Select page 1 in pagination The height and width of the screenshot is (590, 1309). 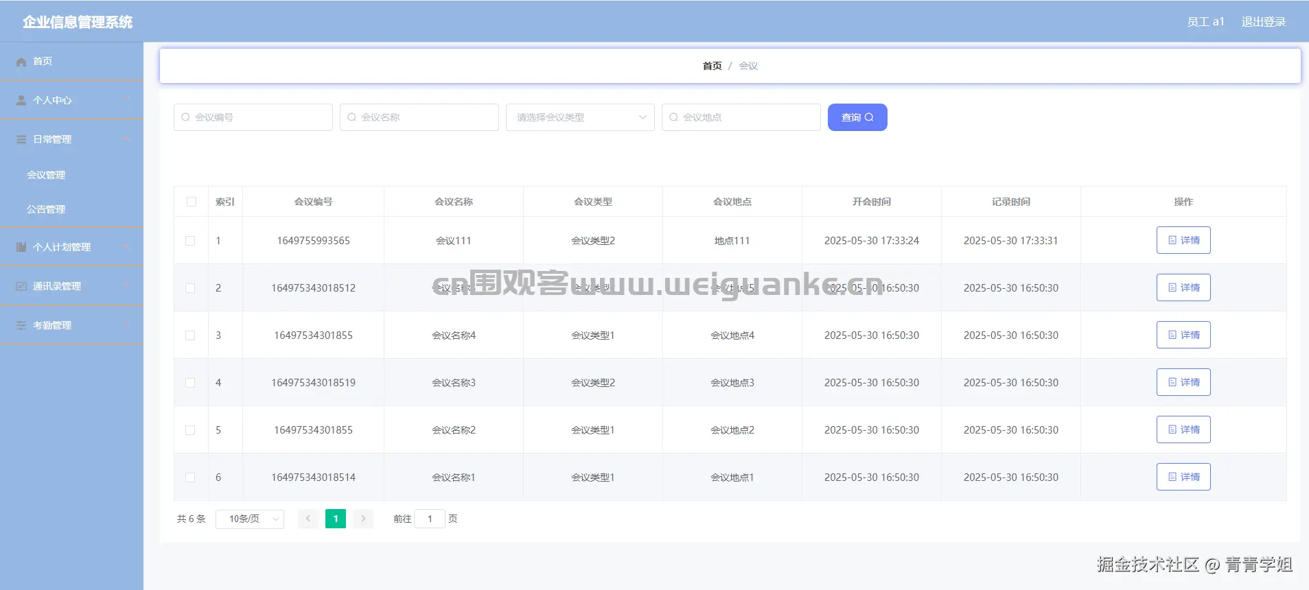point(336,519)
